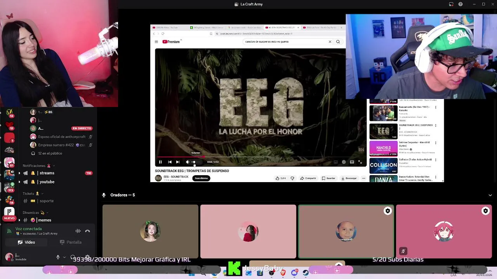497x279 pixels.
Task: Open Discord user settings gear
Action: click(87, 257)
